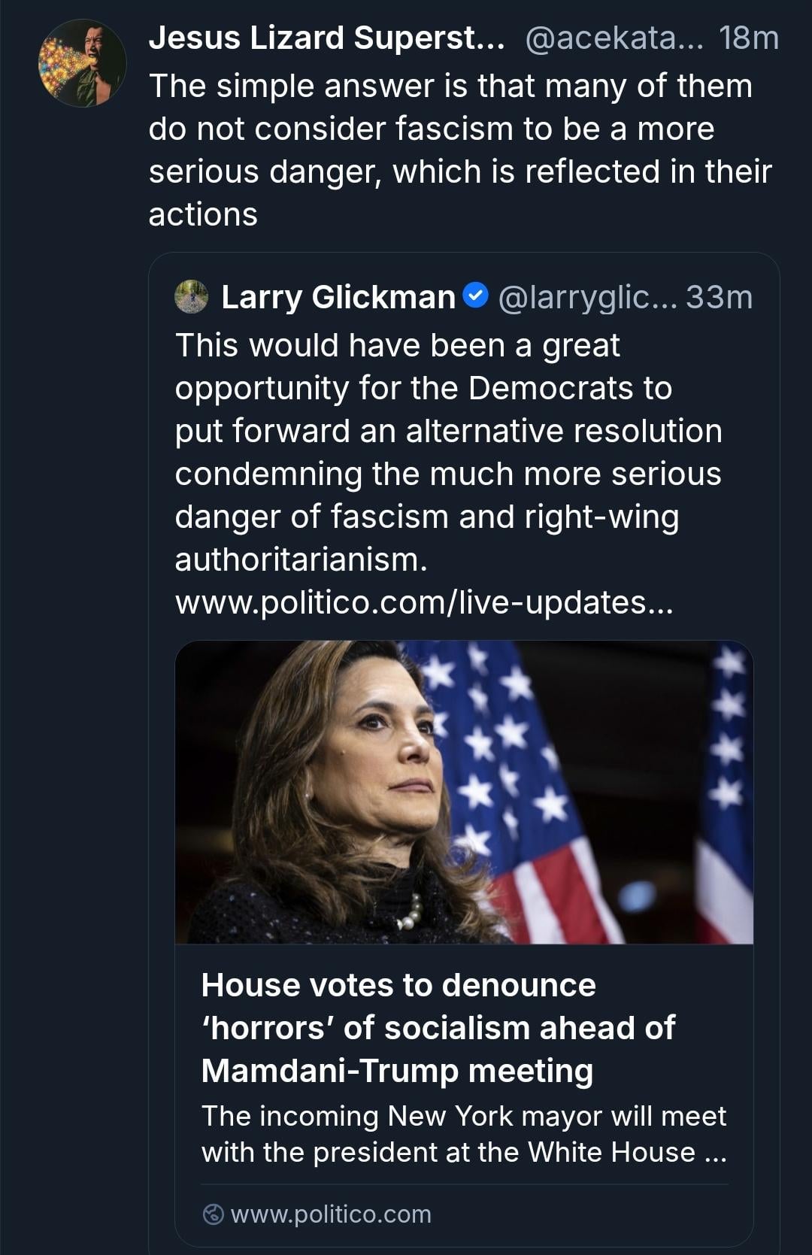Click the globe icon beside www.politico.com
The height and width of the screenshot is (1255, 812).
[214, 1214]
